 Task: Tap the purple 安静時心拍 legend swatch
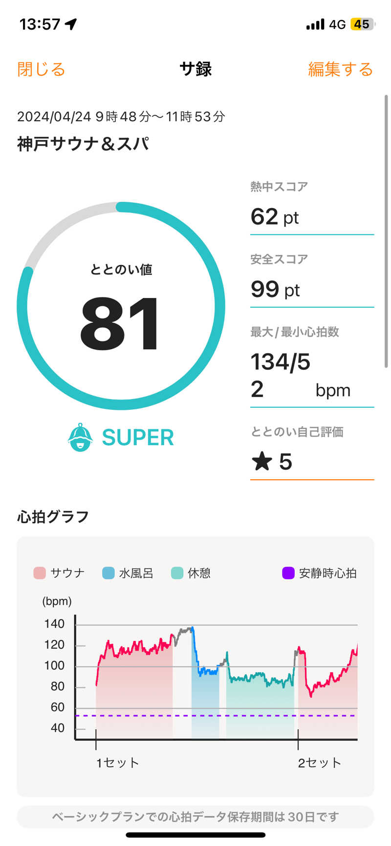click(288, 573)
